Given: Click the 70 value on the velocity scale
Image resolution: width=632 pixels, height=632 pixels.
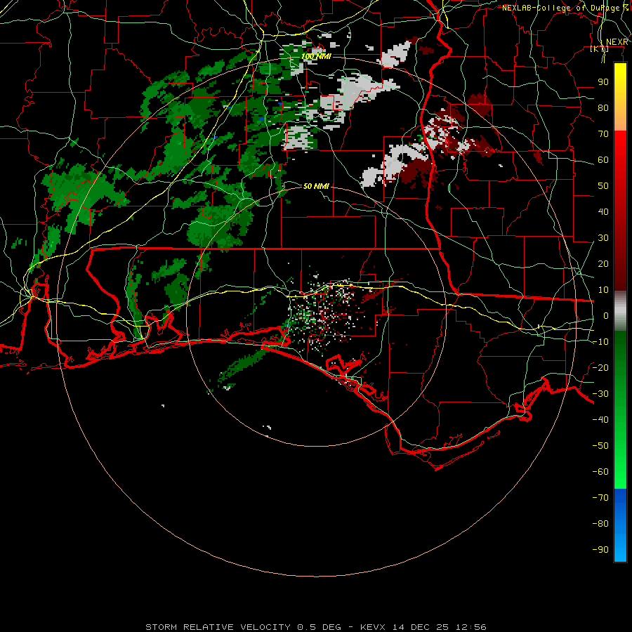Looking at the screenshot, I should tap(603, 134).
